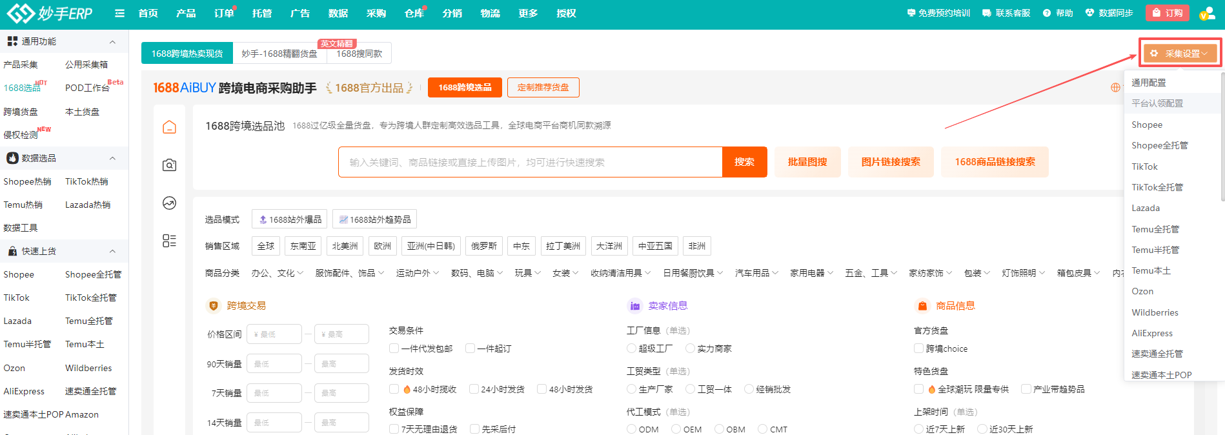Expand 服饰配件、饰品 category dropdown
This screenshot has width=1225, height=435.
point(349,273)
